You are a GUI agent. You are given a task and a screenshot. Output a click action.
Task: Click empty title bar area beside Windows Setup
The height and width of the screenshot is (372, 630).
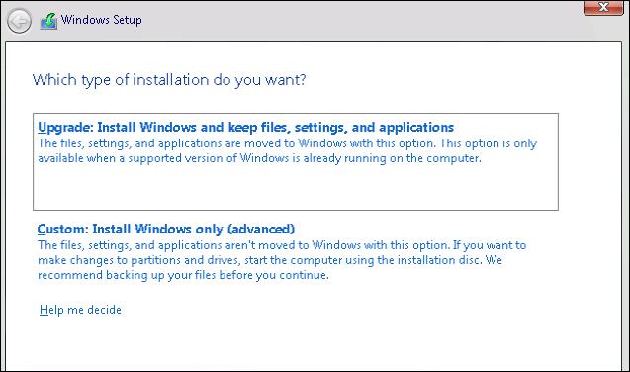pos(362,20)
